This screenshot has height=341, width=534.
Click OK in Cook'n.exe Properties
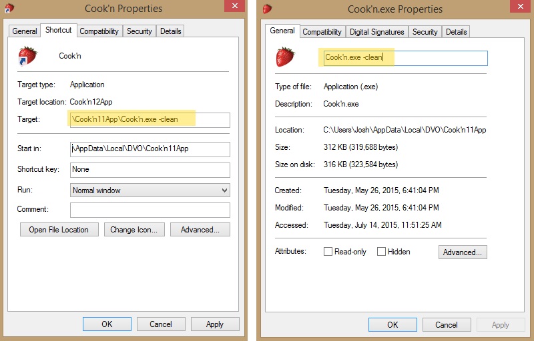pos(392,325)
